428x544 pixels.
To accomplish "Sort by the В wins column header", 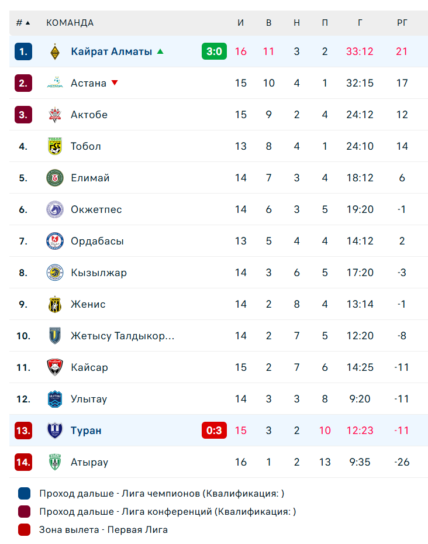I will 269,23.
